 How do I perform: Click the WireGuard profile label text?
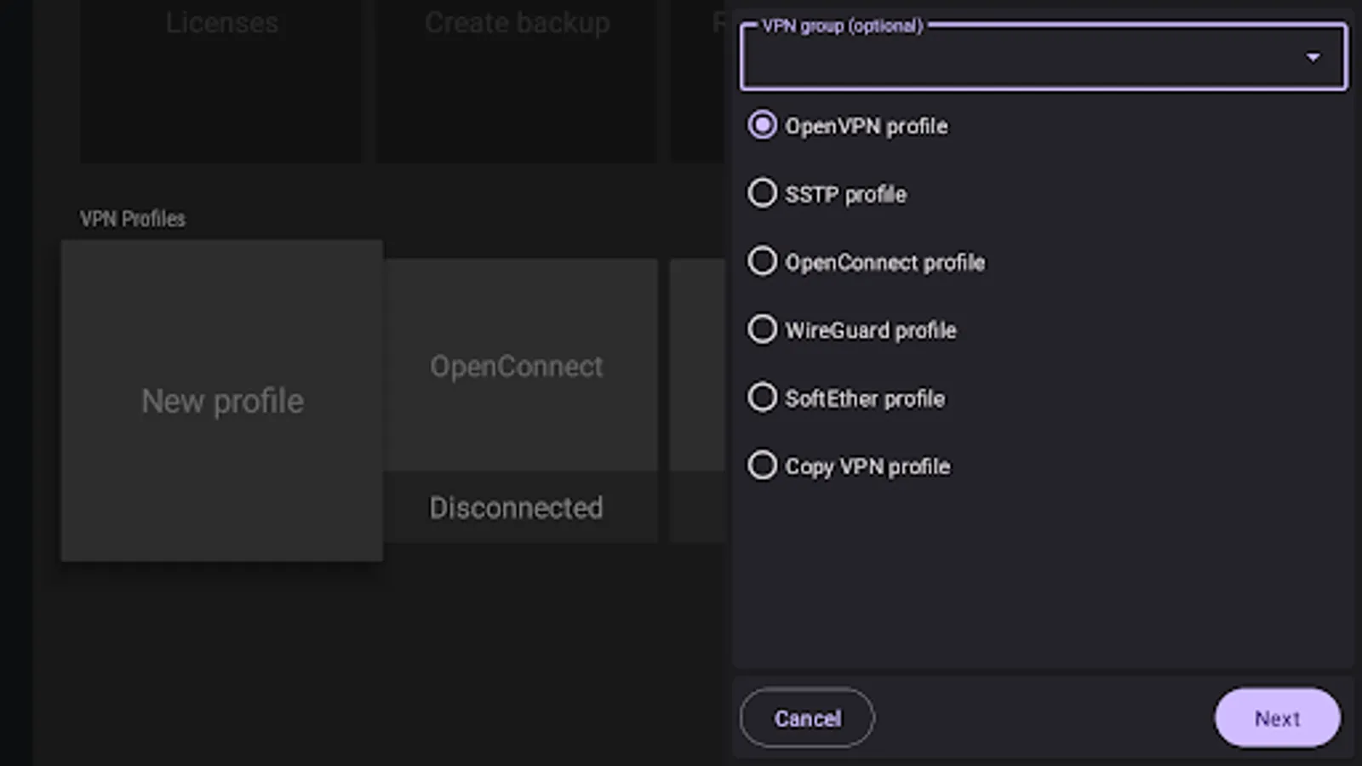(x=870, y=330)
